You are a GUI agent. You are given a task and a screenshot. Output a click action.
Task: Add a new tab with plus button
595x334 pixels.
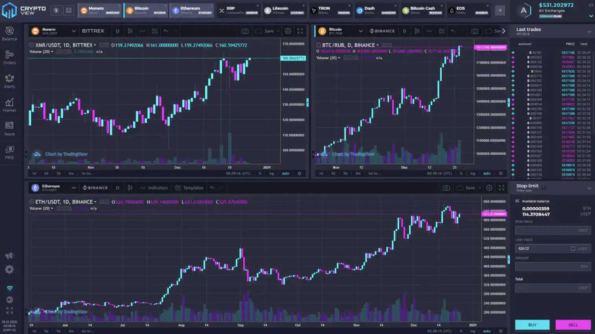click(500, 11)
